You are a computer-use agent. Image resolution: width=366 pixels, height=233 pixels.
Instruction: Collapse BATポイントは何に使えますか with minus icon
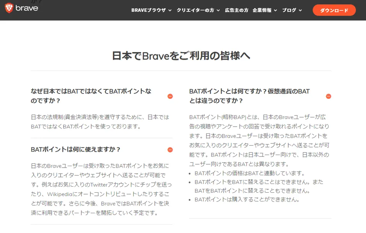coord(170,150)
